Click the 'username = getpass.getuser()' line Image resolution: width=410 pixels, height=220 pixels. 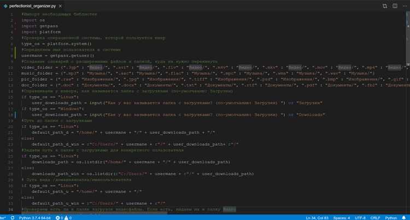click(x=58, y=56)
